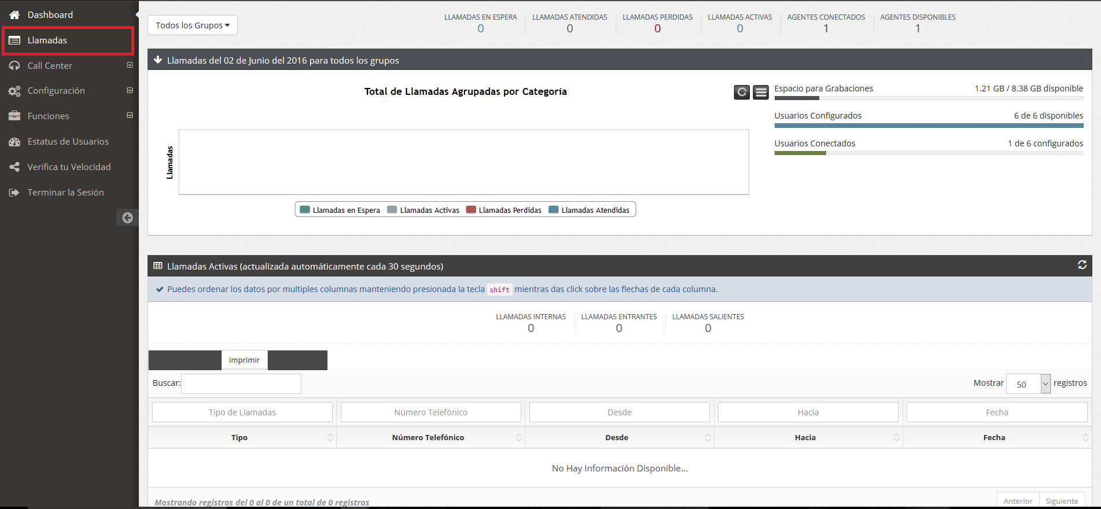1101x509 pixels.
Task: Click the Verifica tu Velocidad share icon
Action: coord(14,167)
